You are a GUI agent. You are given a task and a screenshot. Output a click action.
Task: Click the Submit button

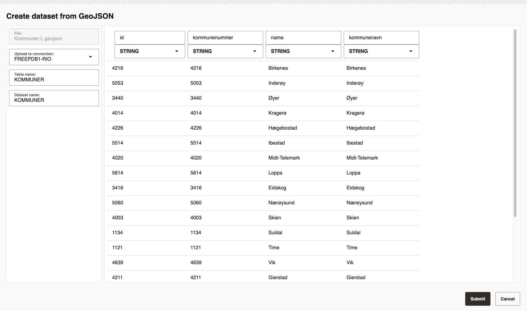477,299
